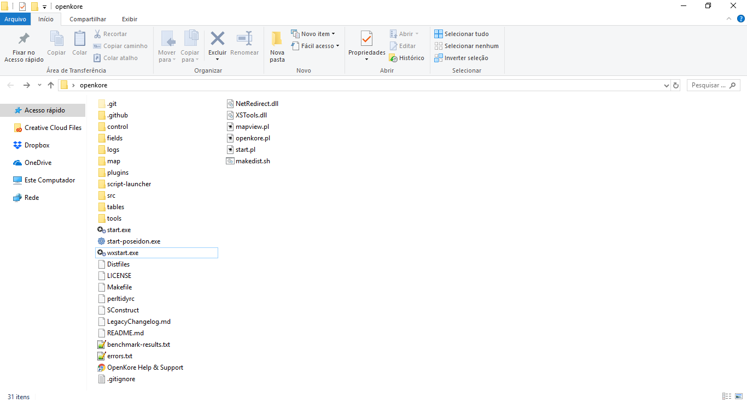The height and width of the screenshot is (403, 747).
Task: Select Acesso rápido in the sidebar
Action: 43,110
